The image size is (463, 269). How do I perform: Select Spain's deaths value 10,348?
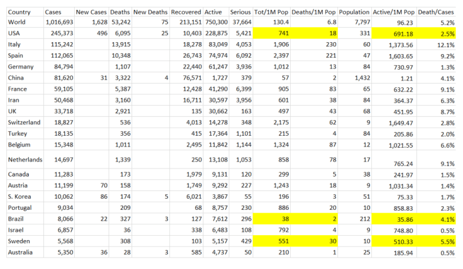coord(120,55)
